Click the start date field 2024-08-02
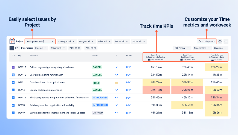The height and width of the screenshot is (135, 238). (x=75, y=48)
